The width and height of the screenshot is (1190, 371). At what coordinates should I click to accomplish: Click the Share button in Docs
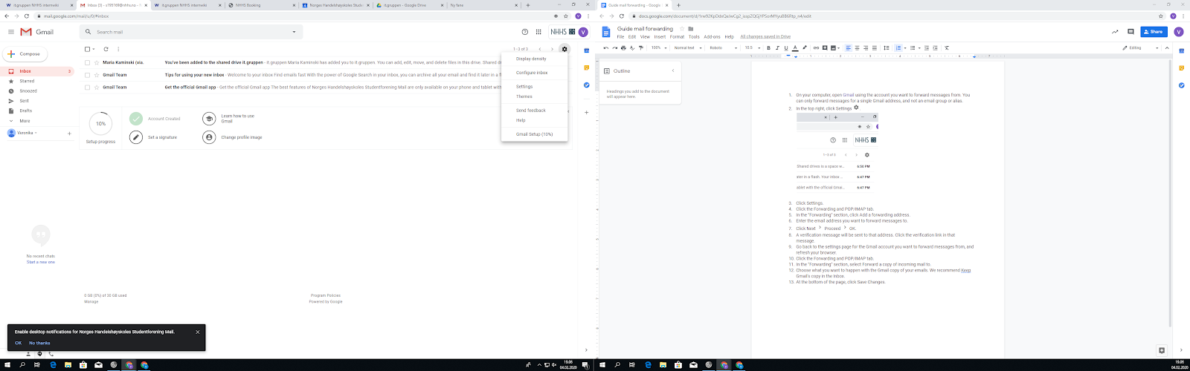[x=1154, y=32]
